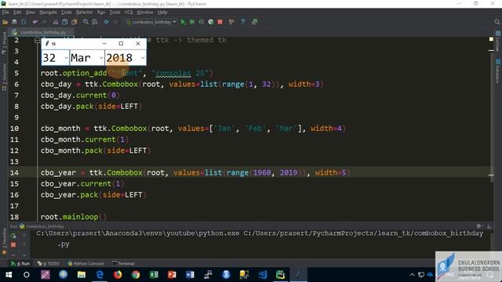Click the Replace icon next to Find
The image size is (502, 282).
coord(95,22)
